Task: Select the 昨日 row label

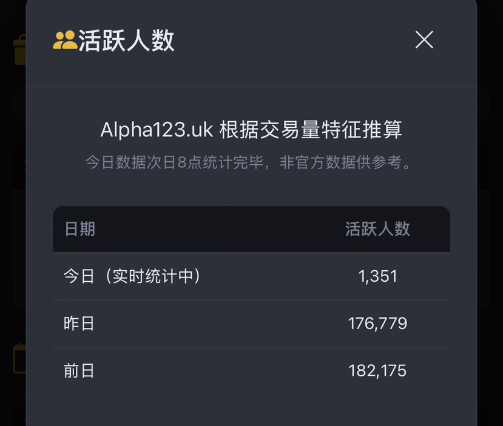Action: (x=79, y=324)
